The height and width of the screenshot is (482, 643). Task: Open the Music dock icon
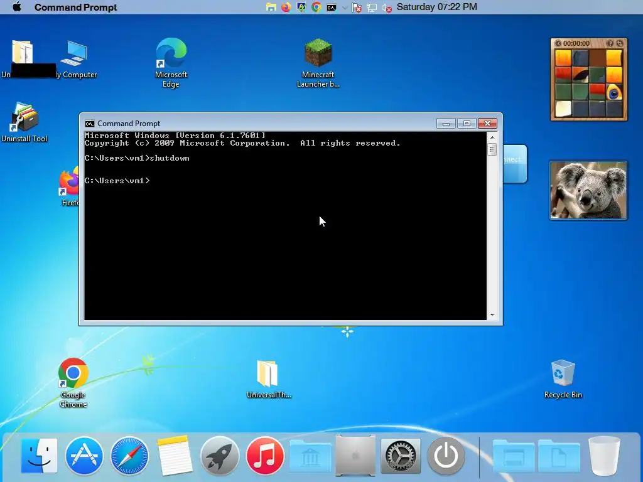coord(265,456)
